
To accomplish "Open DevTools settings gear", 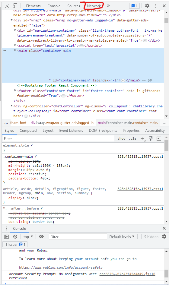I will pos(147,6).
